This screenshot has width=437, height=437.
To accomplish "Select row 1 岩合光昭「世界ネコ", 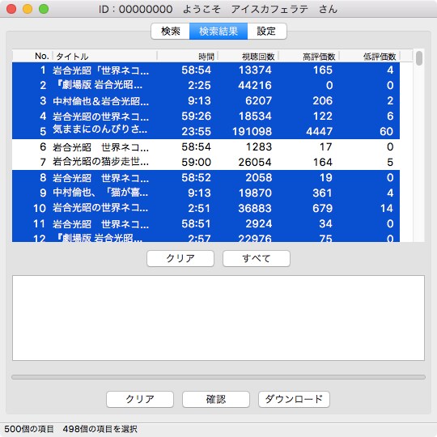I will [x=206, y=70].
